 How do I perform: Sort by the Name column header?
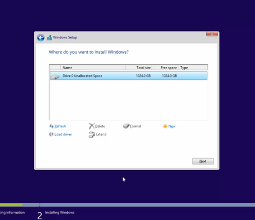coord(93,68)
